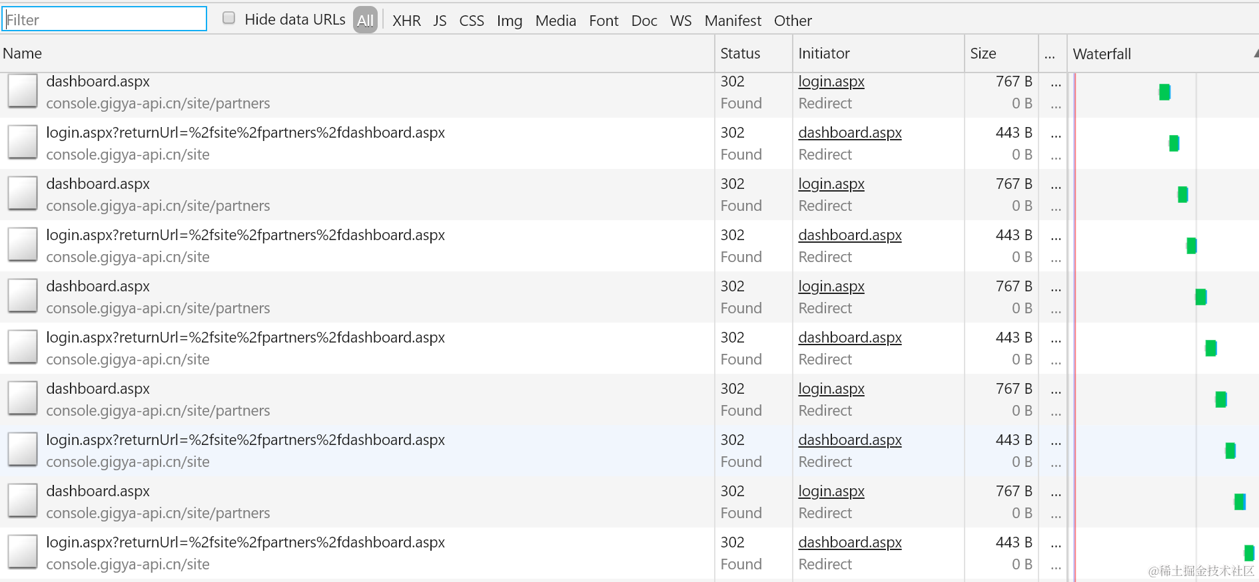Select highlighted login.aspx?returnUrl request name

point(245,440)
